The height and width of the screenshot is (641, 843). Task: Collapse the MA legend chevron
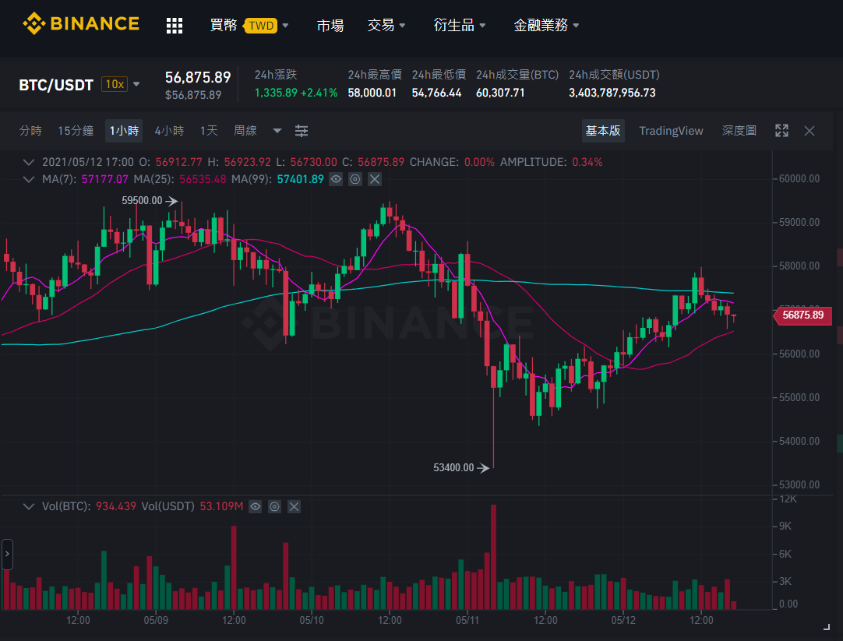point(29,179)
